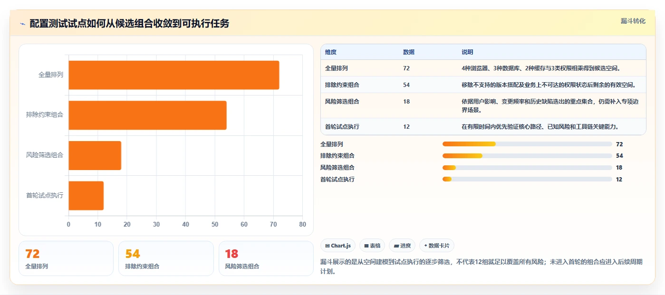Image resolution: width=665 pixels, height=295 pixels.
Task: Click the 说明 column header
Action: point(467,52)
